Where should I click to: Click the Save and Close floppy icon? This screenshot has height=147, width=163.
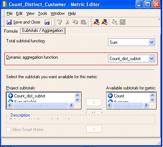click(x=9, y=22)
